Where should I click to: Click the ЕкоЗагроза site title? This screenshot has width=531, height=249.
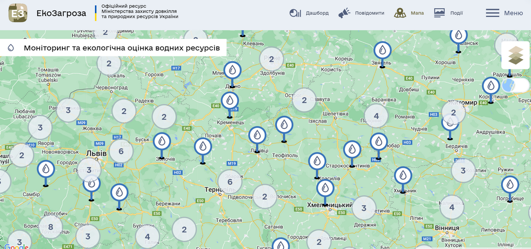tap(61, 13)
